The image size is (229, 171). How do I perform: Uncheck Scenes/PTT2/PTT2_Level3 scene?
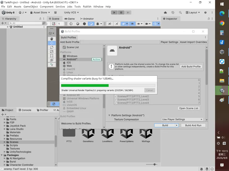click(115, 100)
